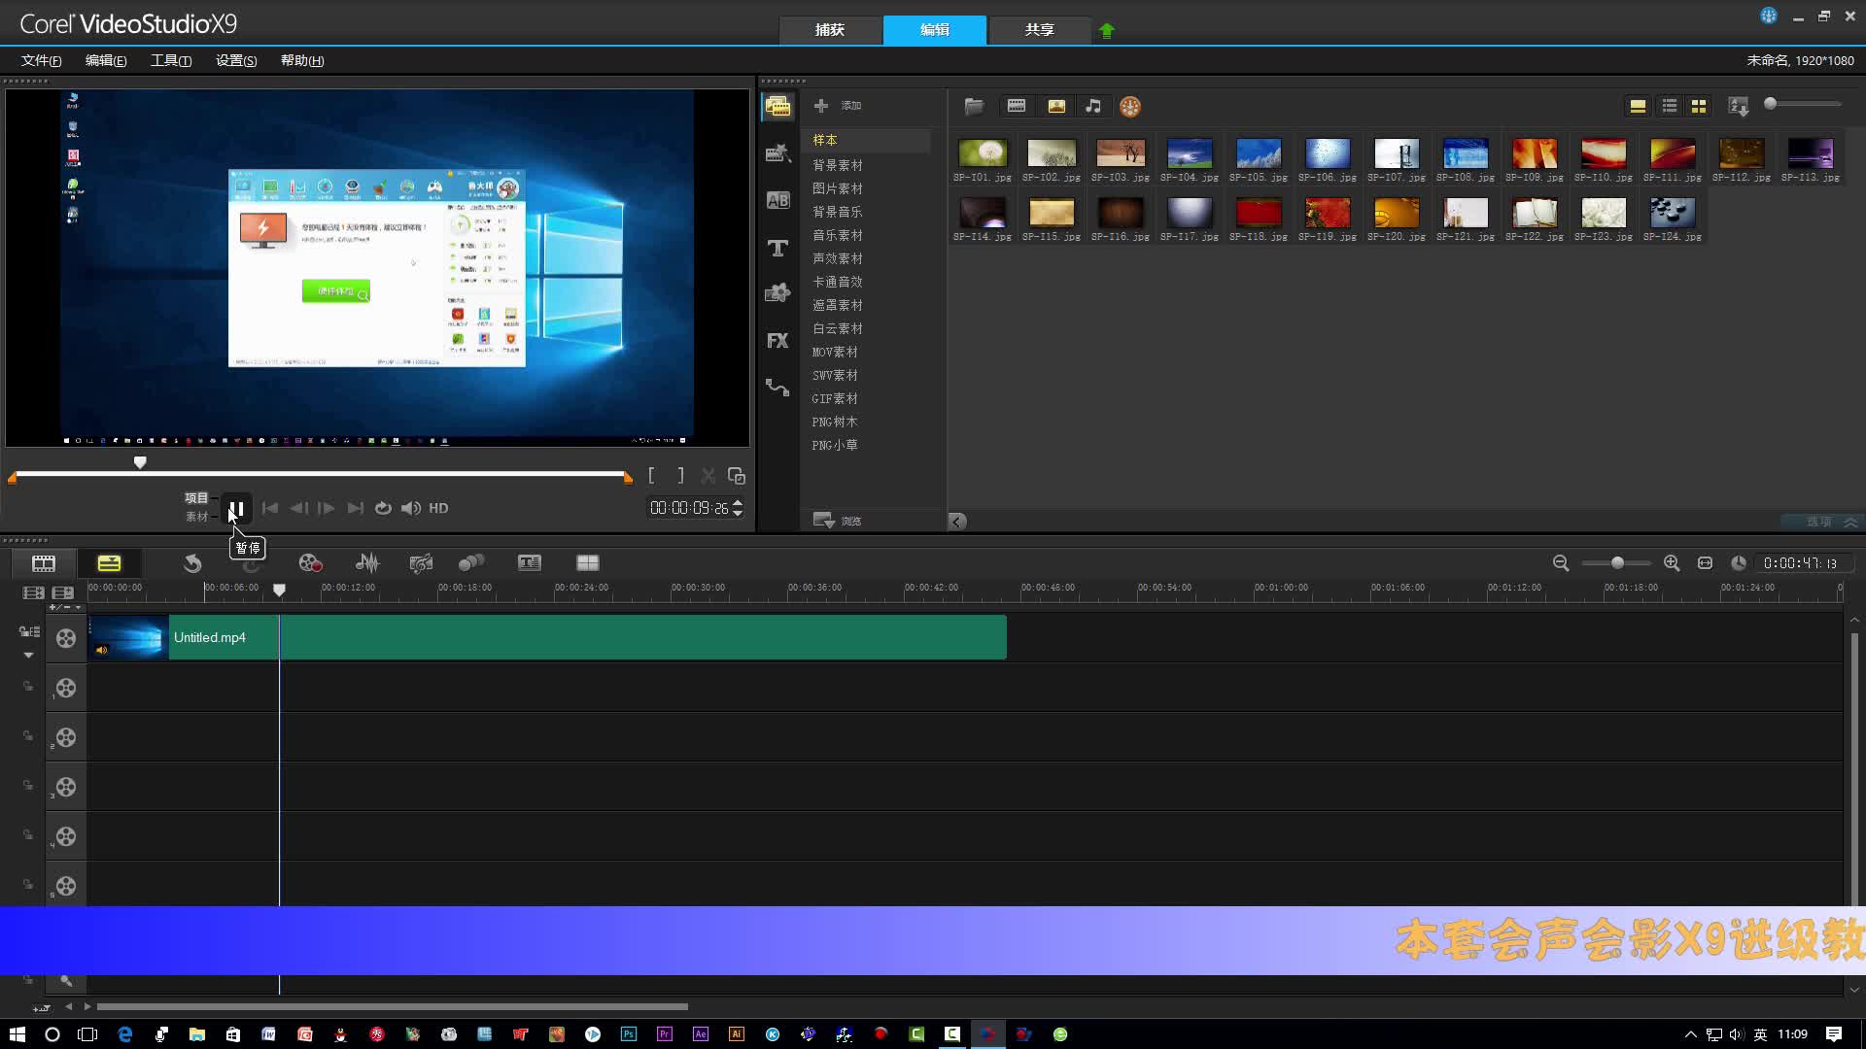The width and height of the screenshot is (1866, 1049).
Task: Click the timeline zoom slider handle
Action: pos(1617,563)
